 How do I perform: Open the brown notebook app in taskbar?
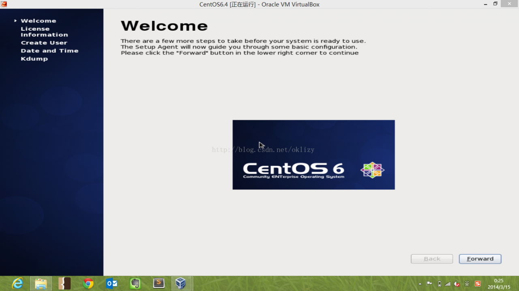point(64,283)
